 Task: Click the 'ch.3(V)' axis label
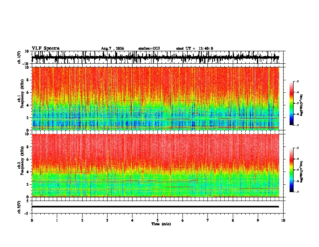19,207
